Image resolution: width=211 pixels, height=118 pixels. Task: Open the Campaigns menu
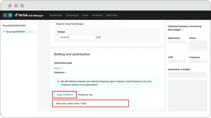(x=72, y=15)
